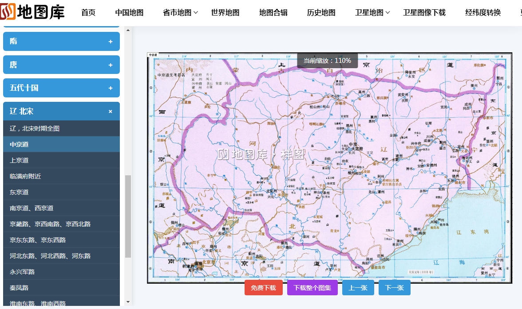The image size is (522, 309).
Task: Open 临潢府附近 map from sidebar
Action: (25, 176)
